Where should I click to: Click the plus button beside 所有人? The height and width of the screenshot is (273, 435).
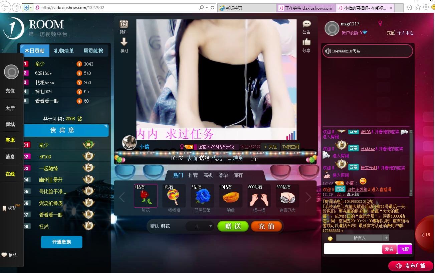tap(386, 238)
